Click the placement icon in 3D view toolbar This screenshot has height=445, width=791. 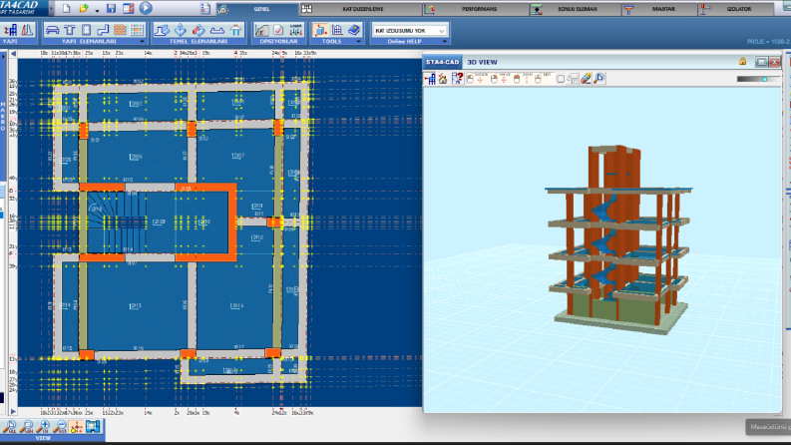(573, 79)
